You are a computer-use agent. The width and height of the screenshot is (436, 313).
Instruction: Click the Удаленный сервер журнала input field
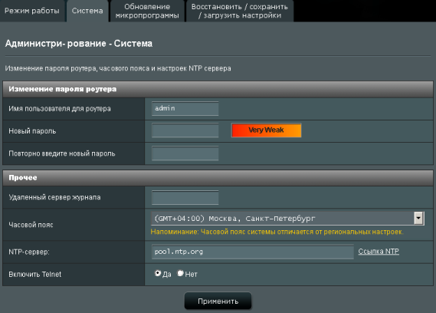pyautogui.click(x=185, y=197)
